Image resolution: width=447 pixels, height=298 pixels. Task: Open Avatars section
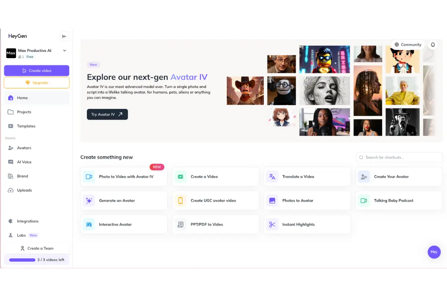coord(37,148)
